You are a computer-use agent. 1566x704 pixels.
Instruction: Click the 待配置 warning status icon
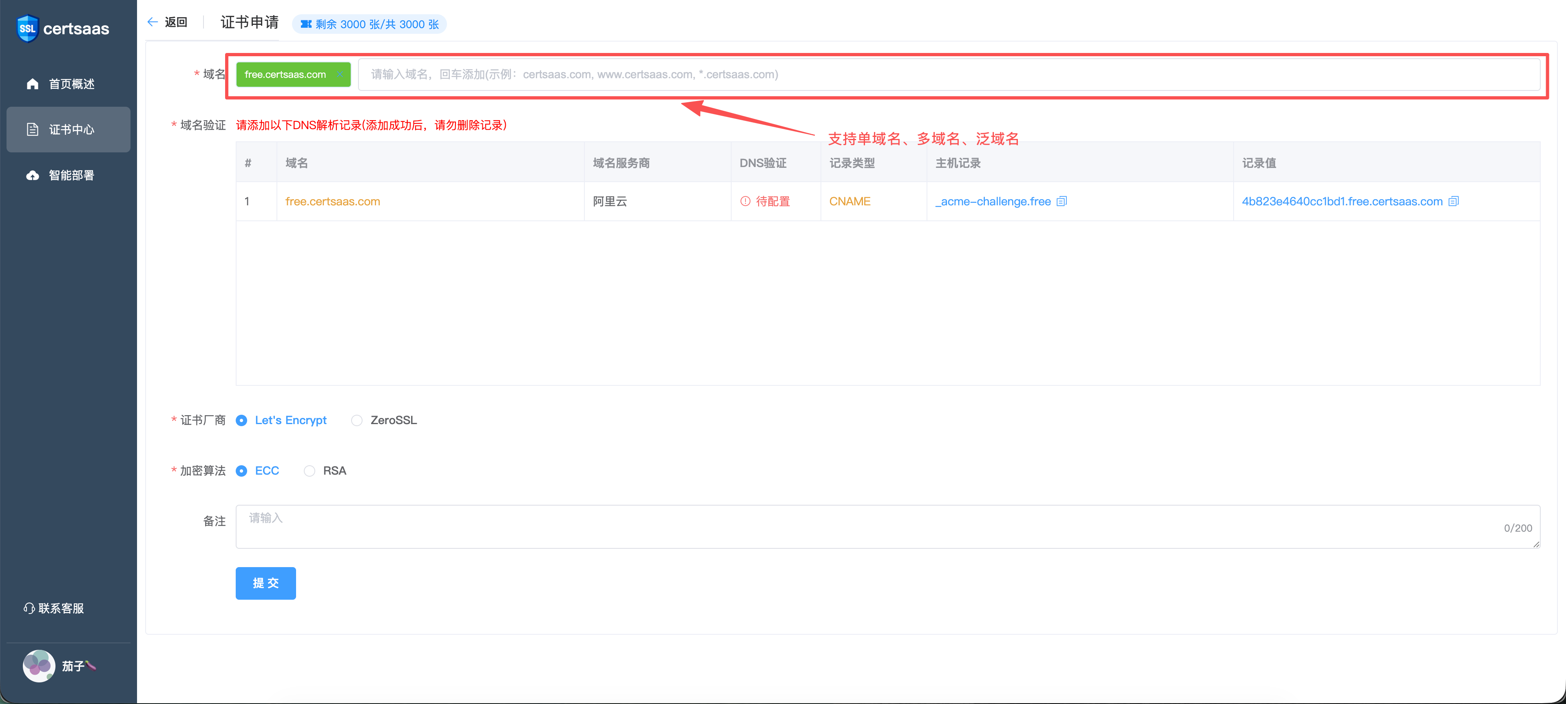pos(745,201)
